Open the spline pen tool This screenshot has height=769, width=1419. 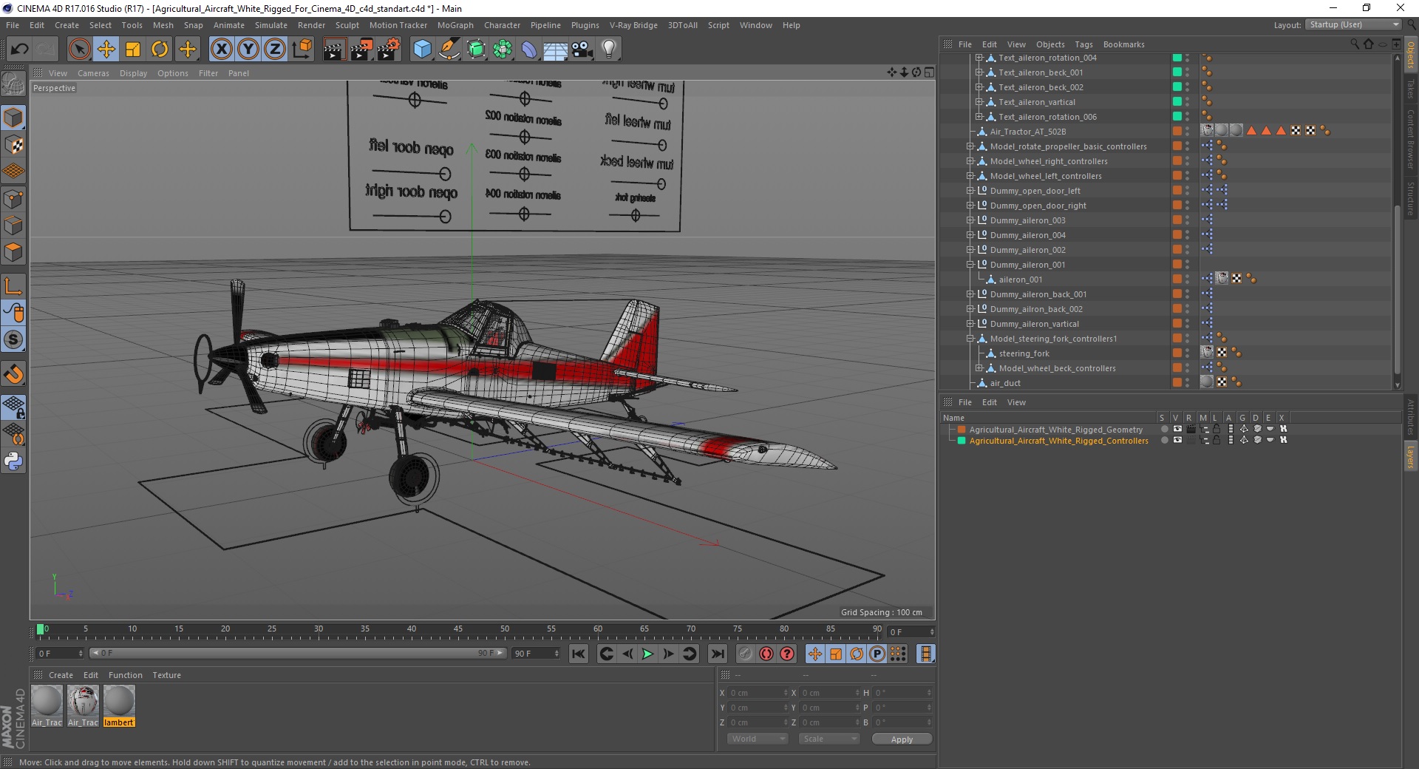coord(449,50)
